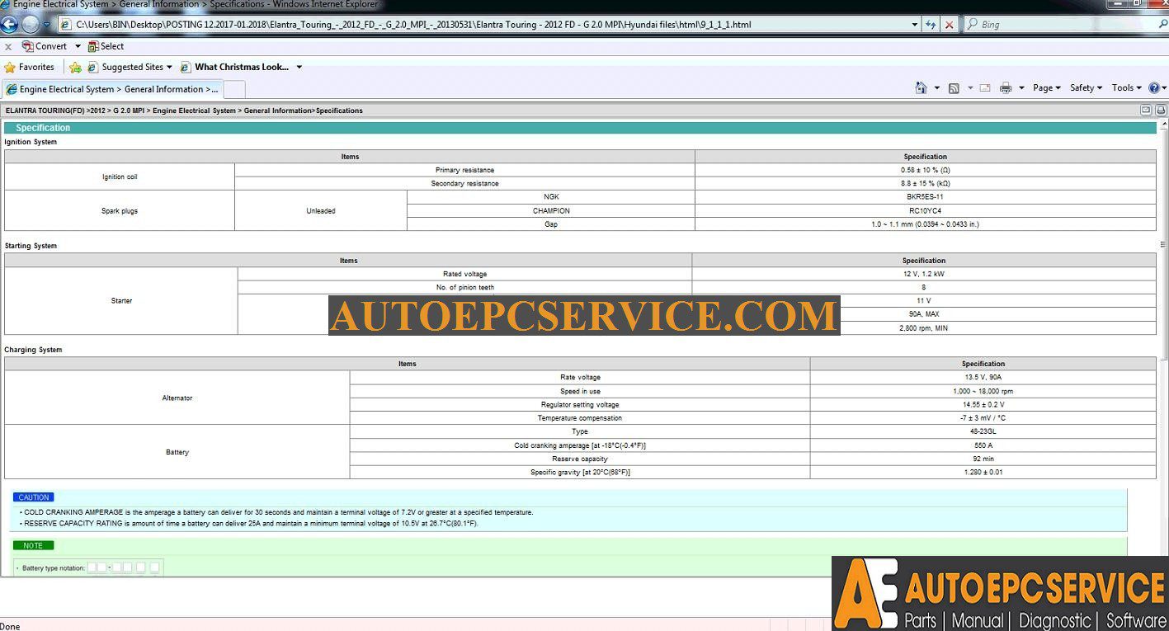Click the CHAMPION spark plug cell
Screen dimensions: 1169x631
click(x=551, y=210)
